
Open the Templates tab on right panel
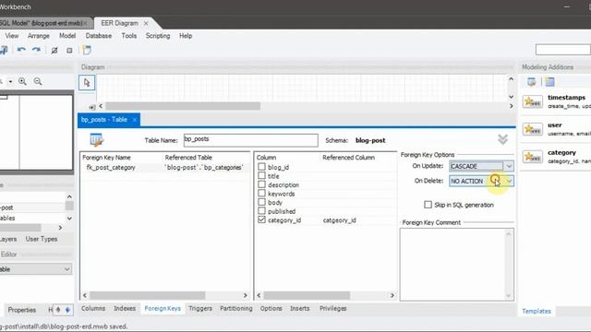click(x=537, y=311)
